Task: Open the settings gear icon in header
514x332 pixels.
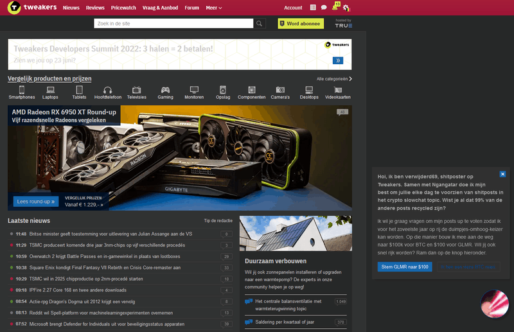Action: point(346,8)
